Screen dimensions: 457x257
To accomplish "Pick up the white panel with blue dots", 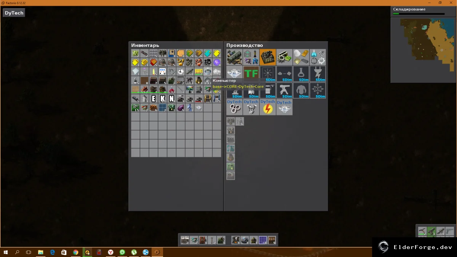I will point(163,72).
